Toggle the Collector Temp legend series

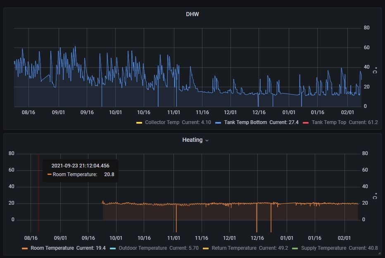coord(162,122)
